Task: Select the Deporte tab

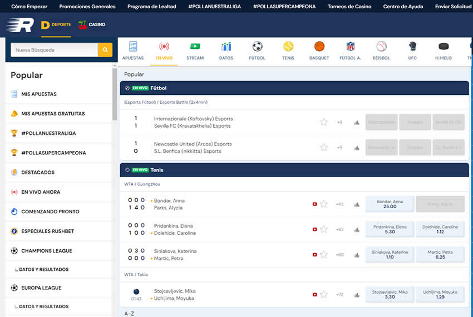Action: 56,24
